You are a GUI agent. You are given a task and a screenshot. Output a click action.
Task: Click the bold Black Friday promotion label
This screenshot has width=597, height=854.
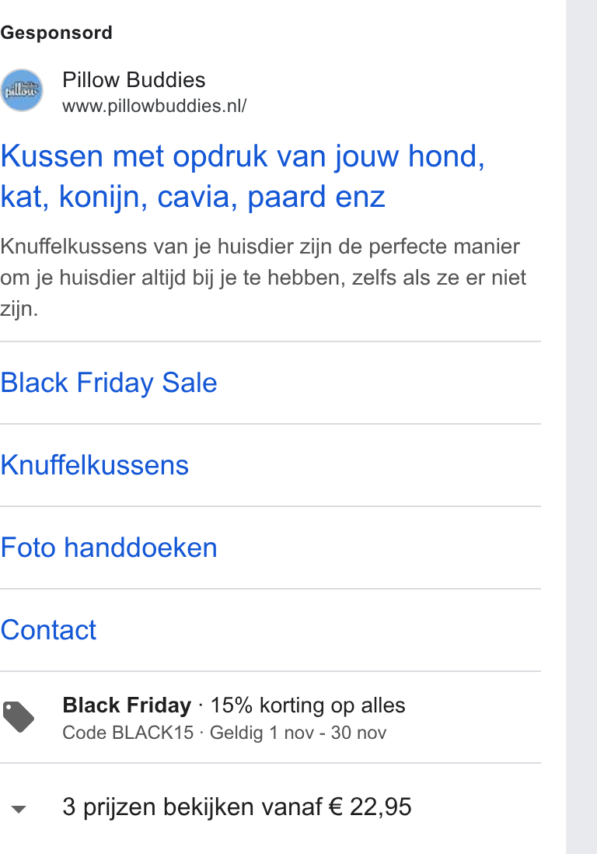(127, 705)
